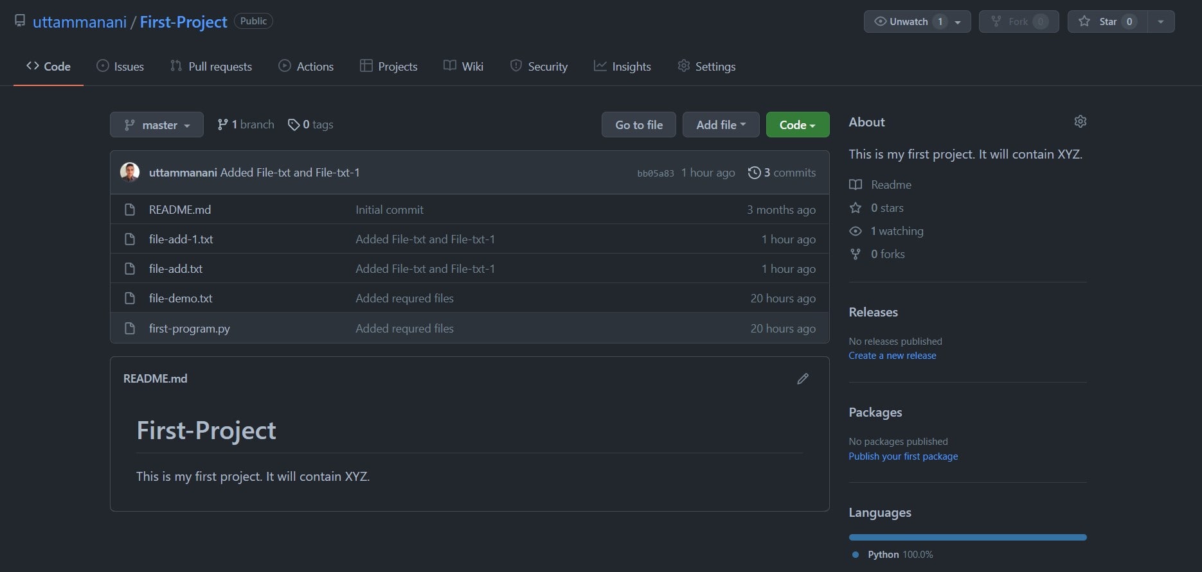Open the Issues tab

point(120,66)
